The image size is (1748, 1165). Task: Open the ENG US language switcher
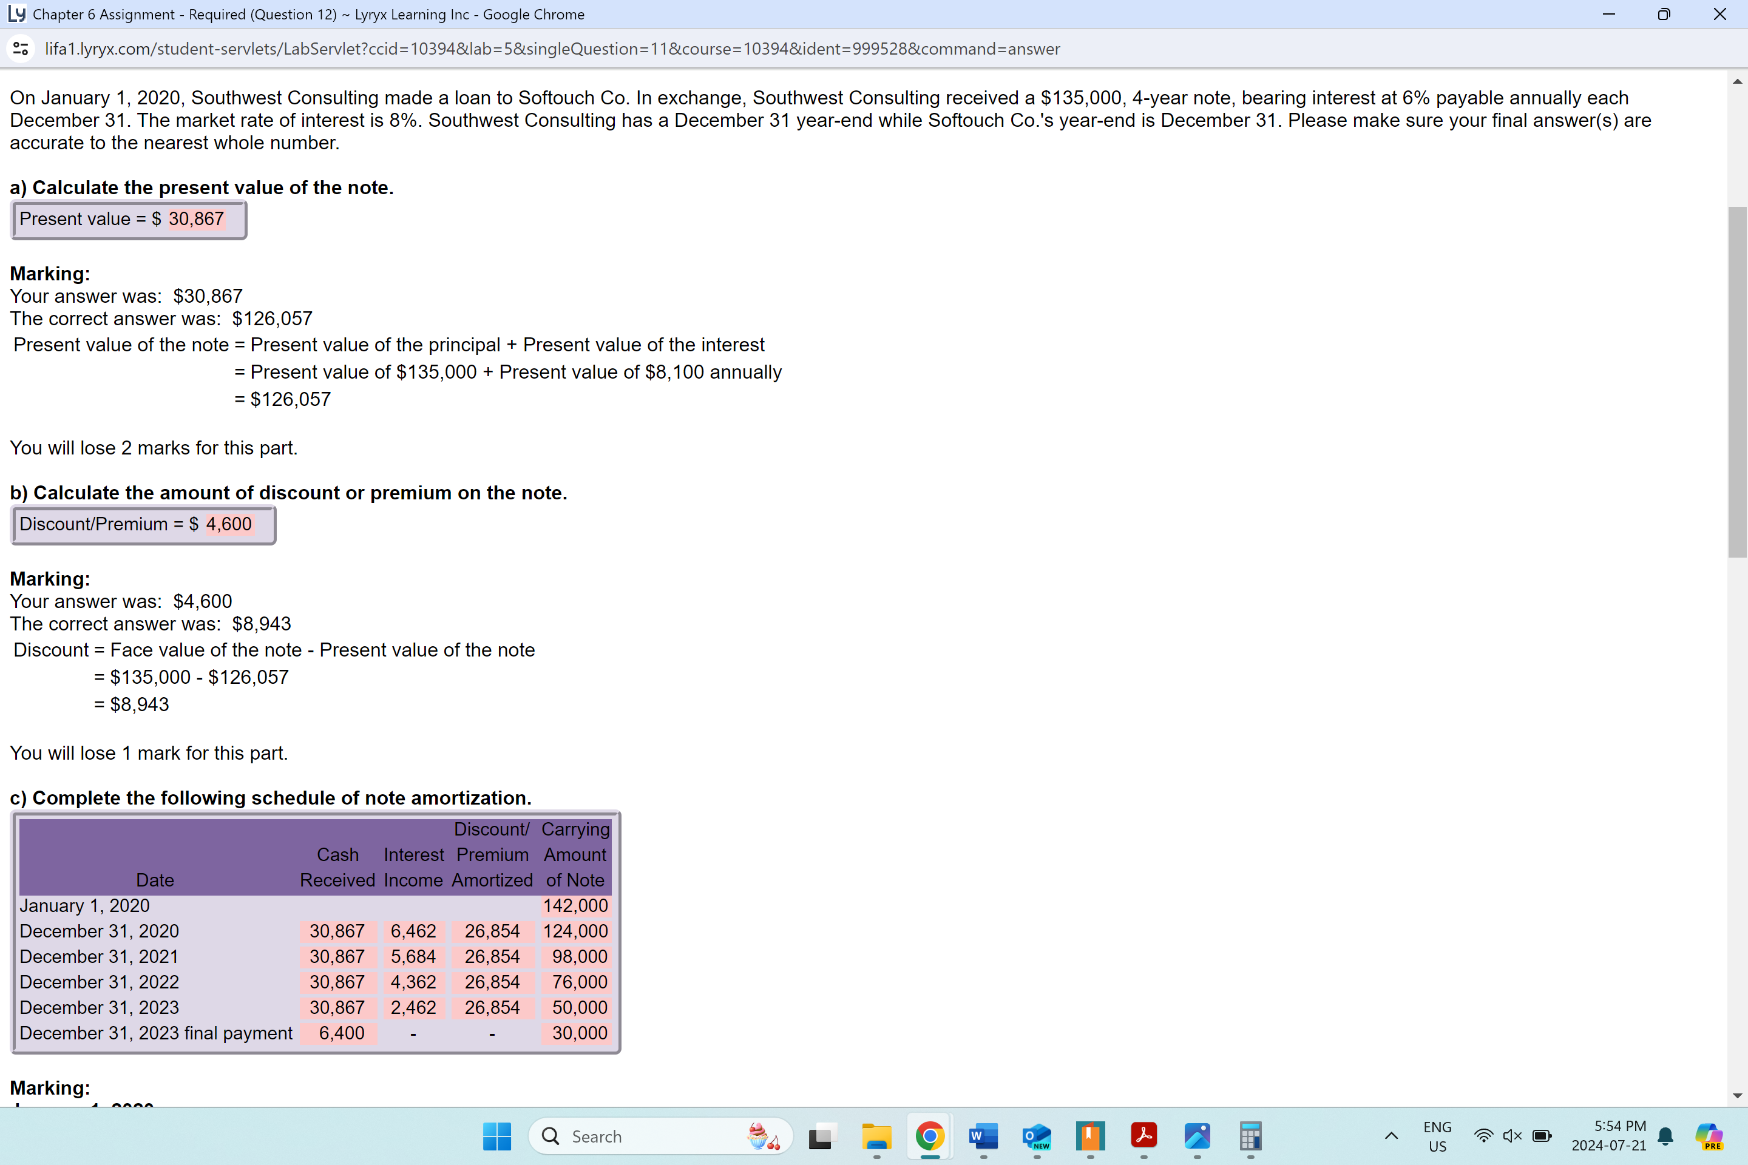(x=1437, y=1136)
